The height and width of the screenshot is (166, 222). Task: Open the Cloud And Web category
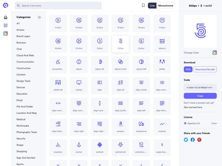pos(25,56)
